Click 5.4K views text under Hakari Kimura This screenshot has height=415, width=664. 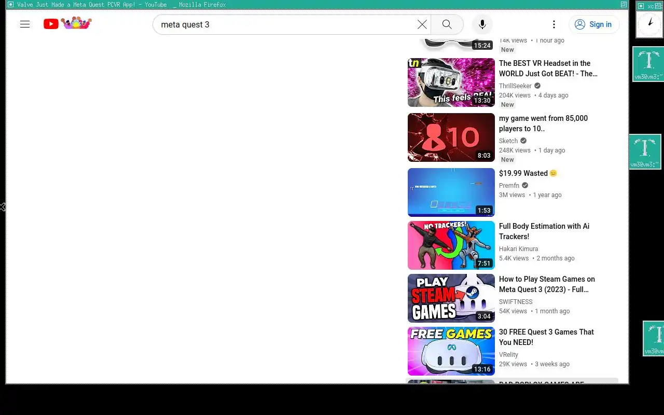[x=514, y=258]
